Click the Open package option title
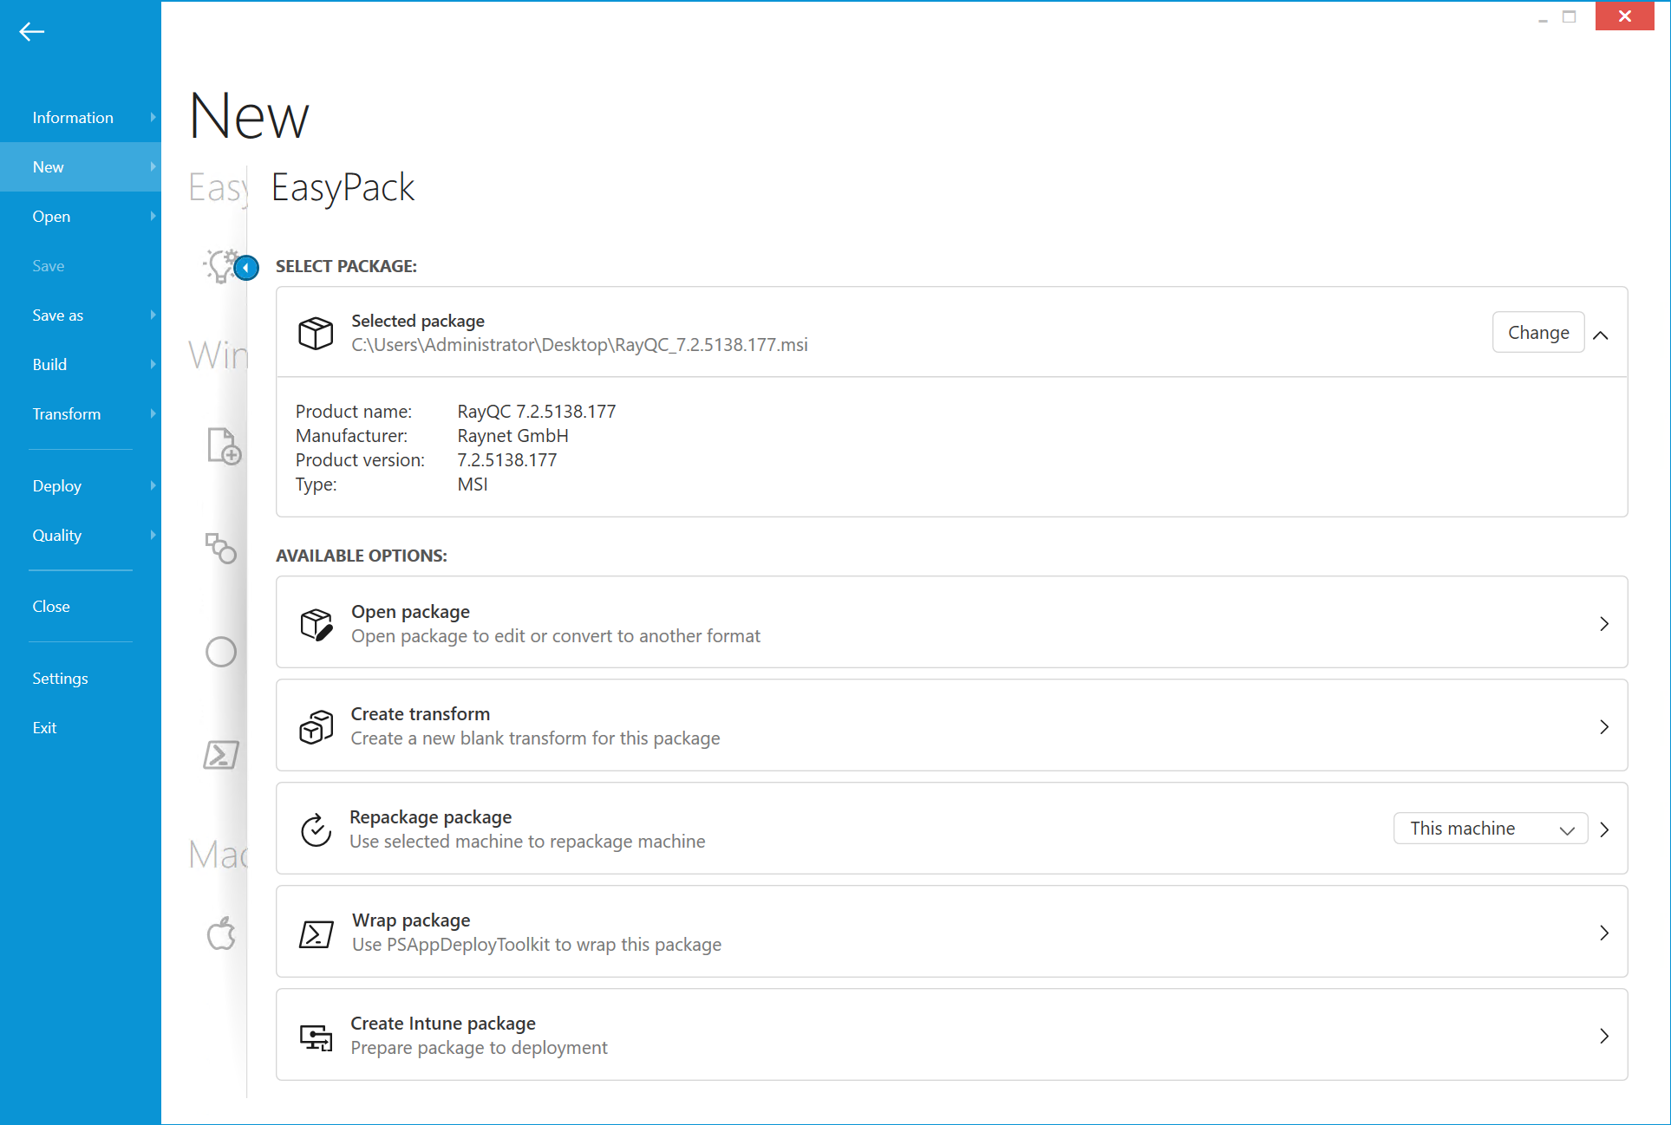The image size is (1671, 1125). 410,612
